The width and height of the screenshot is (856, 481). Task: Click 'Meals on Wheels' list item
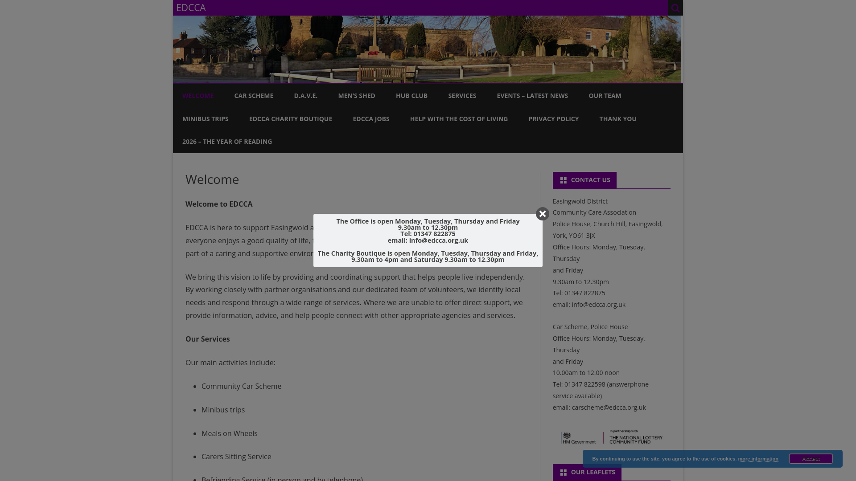pyautogui.click(x=230, y=433)
